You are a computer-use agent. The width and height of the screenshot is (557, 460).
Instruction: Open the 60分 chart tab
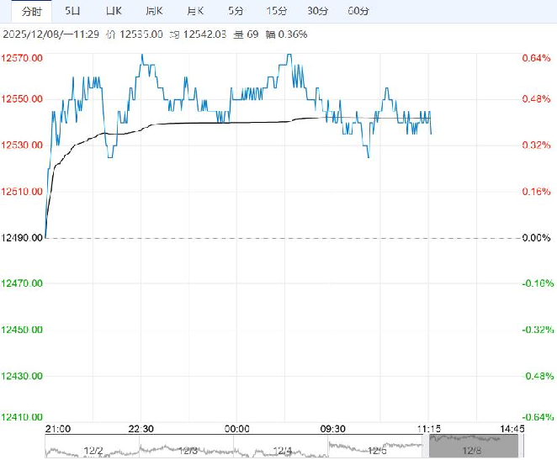pyautogui.click(x=358, y=11)
